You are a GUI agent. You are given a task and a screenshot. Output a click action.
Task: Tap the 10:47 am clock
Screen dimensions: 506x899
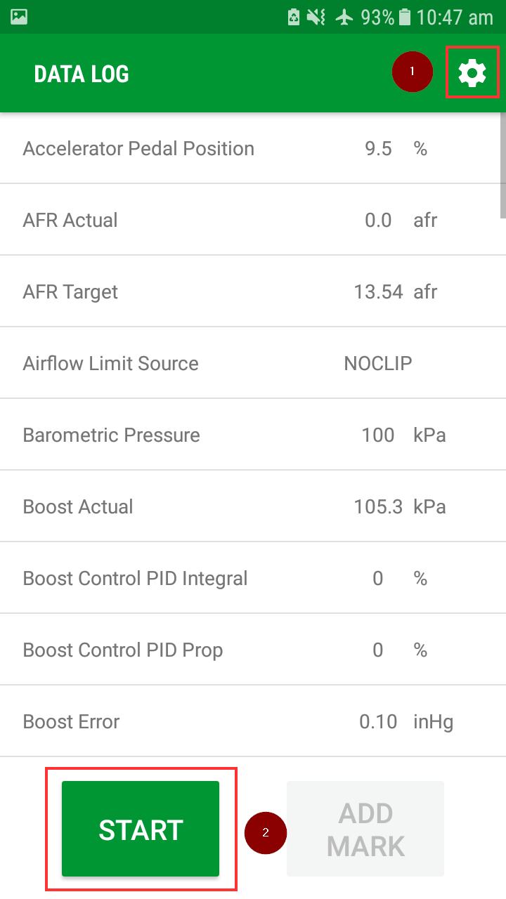(455, 17)
